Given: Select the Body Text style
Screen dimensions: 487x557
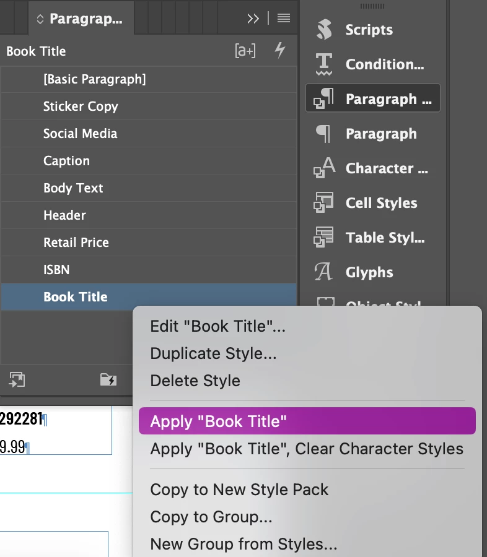Looking at the screenshot, I should point(149,188).
